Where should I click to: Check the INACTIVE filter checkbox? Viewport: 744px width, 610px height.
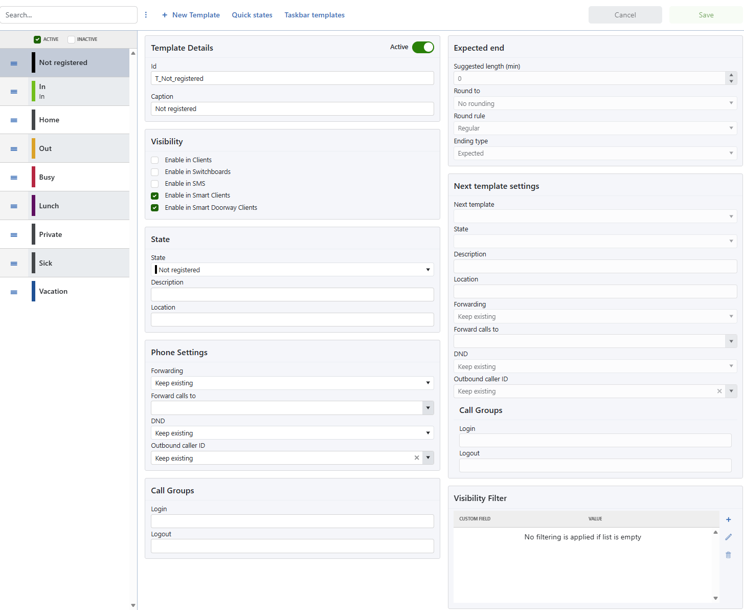[x=71, y=39]
